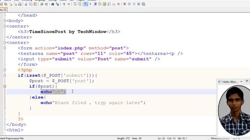Image resolution: width=250 pixels, height=140 pixels.
Task: Open the Function List toolbar icon
Action: [109, 4]
